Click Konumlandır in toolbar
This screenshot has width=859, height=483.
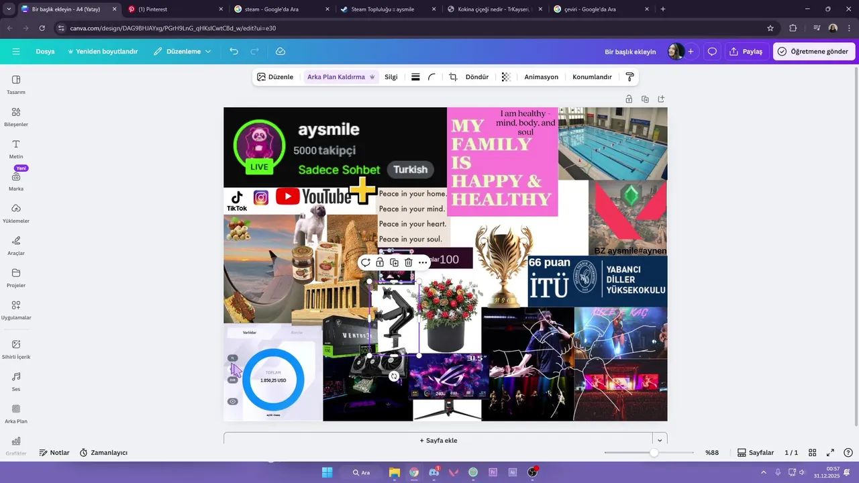tap(592, 77)
